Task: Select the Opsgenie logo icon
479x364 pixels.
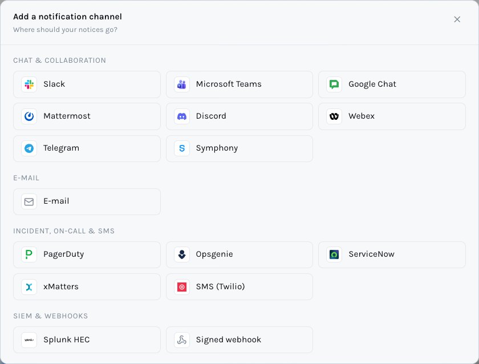Action: (182, 254)
